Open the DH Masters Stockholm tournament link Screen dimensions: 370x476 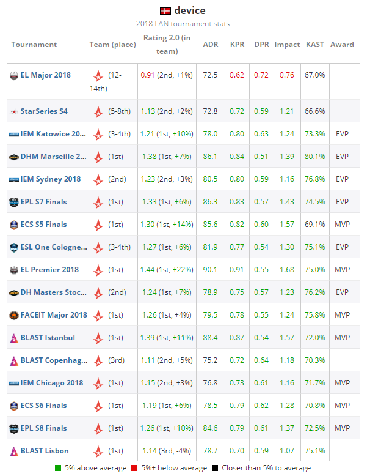53,292
